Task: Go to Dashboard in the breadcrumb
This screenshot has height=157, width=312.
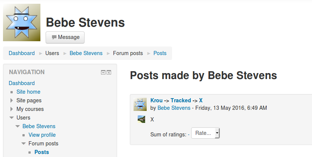Action: pyautogui.click(x=22, y=53)
